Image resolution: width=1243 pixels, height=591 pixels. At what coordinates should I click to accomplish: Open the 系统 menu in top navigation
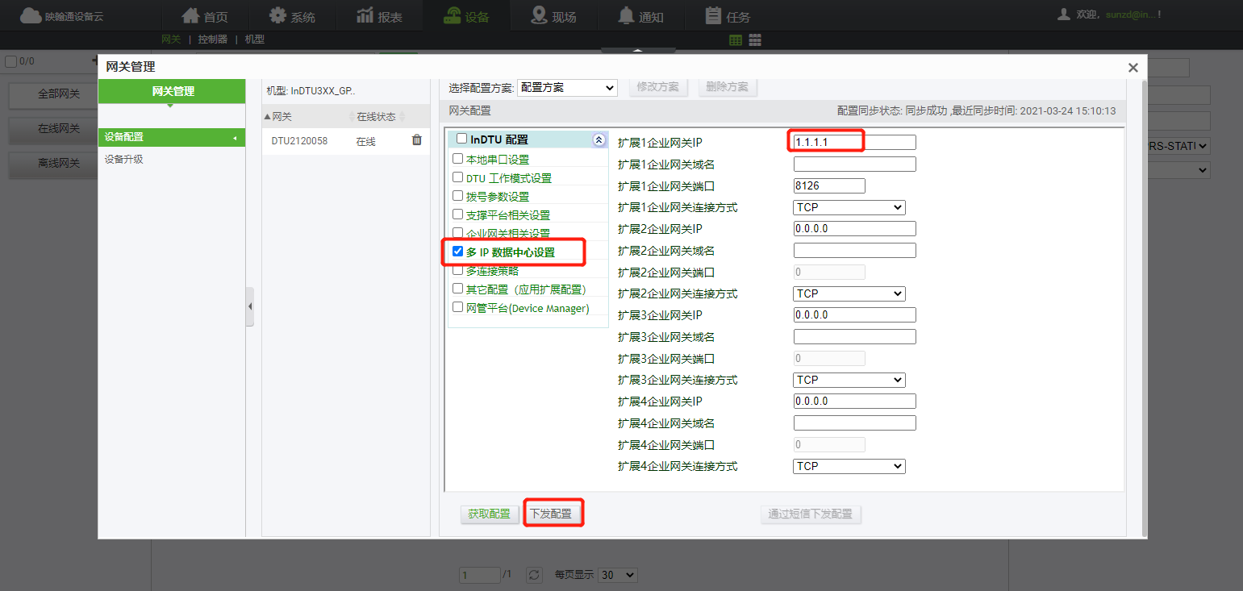[292, 16]
